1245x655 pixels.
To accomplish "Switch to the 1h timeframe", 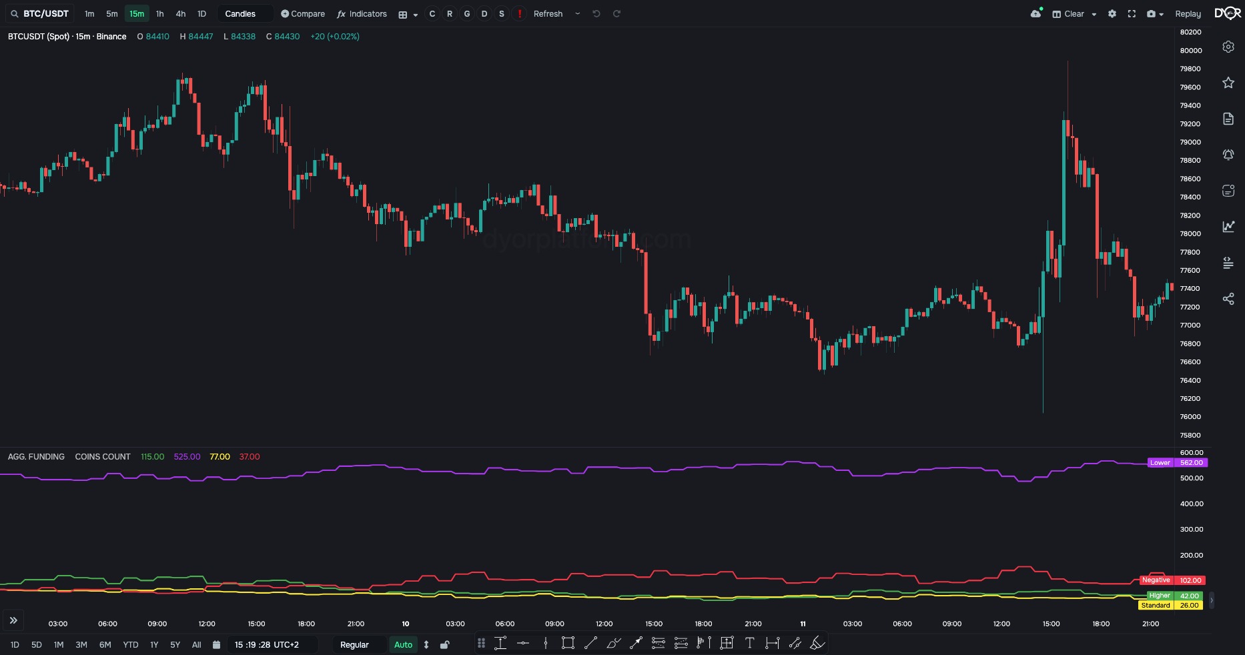I will tap(160, 13).
